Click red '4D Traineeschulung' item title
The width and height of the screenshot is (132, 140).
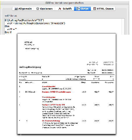point(51,121)
